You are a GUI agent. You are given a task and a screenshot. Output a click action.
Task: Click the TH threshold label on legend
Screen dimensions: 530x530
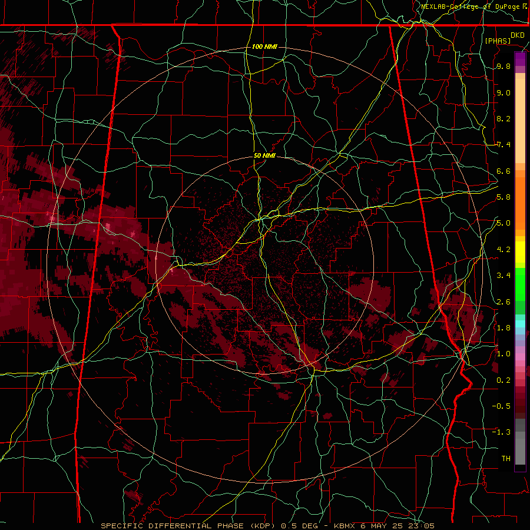pyautogui.click(x=506, y=458)
